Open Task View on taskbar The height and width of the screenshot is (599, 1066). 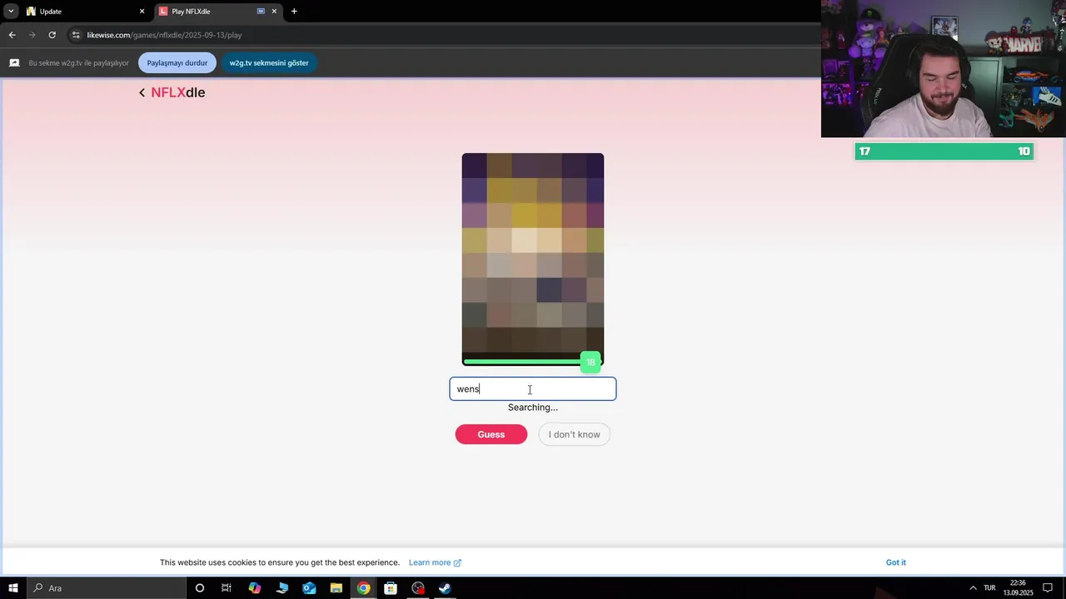coord(227,588)
